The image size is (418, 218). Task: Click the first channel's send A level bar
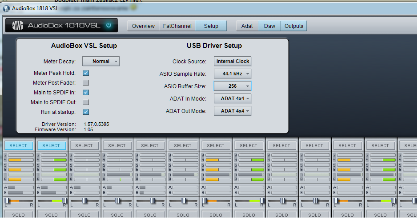[21, 187]
